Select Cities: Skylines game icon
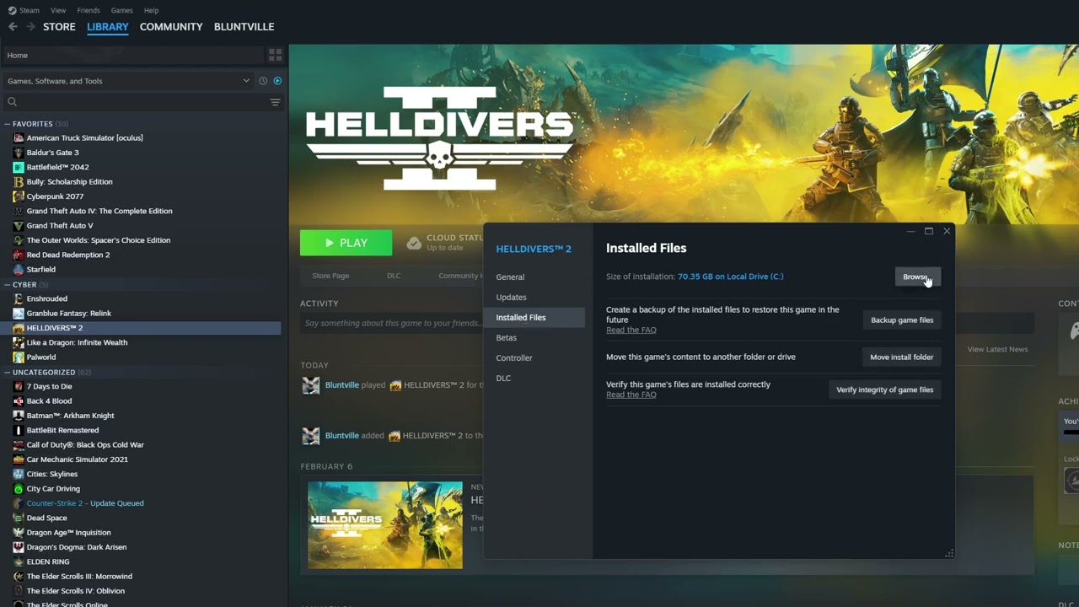 (19, 474)
